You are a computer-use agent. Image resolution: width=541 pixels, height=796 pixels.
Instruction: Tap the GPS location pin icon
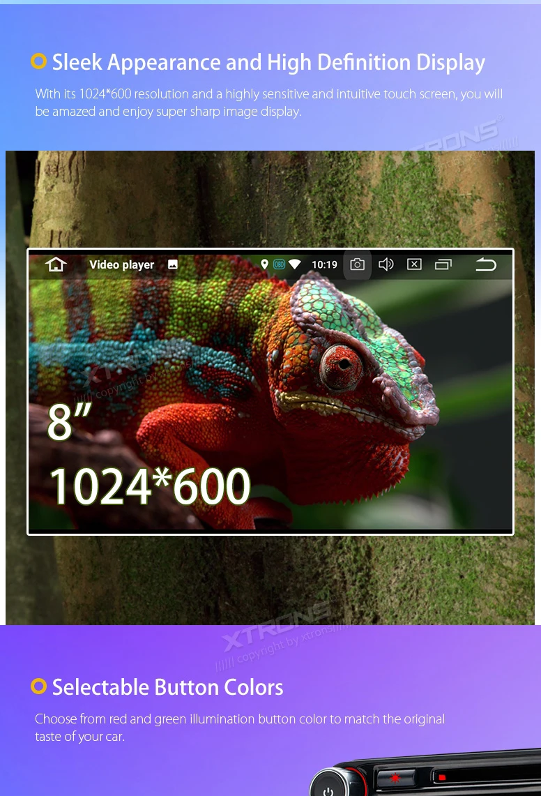(264, 264)
